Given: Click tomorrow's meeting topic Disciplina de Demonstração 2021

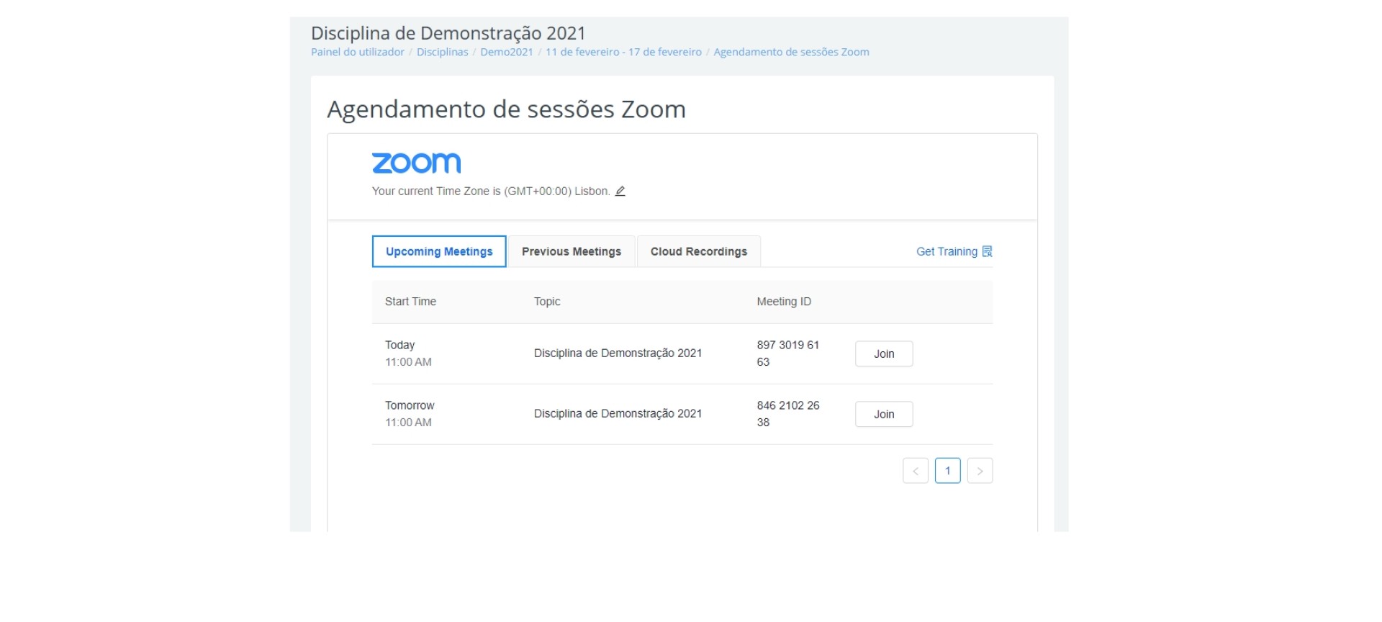Looking at the screenshot, I should [618, 413].
